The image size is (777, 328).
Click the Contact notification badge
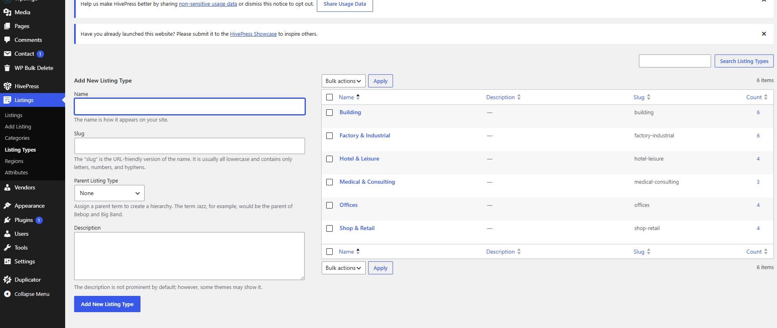(x=40, y=54)
